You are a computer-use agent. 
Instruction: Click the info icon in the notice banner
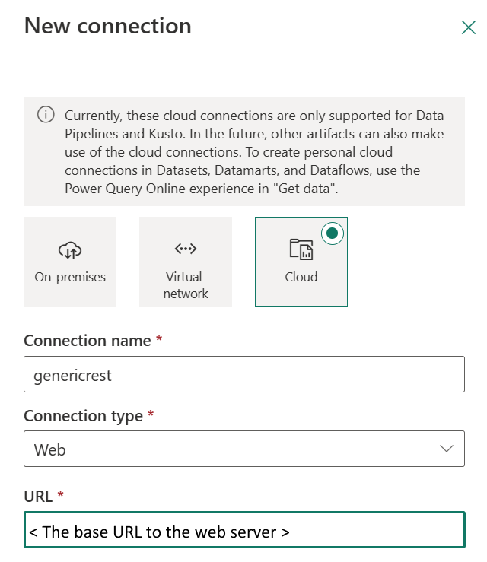click(46, 115)
